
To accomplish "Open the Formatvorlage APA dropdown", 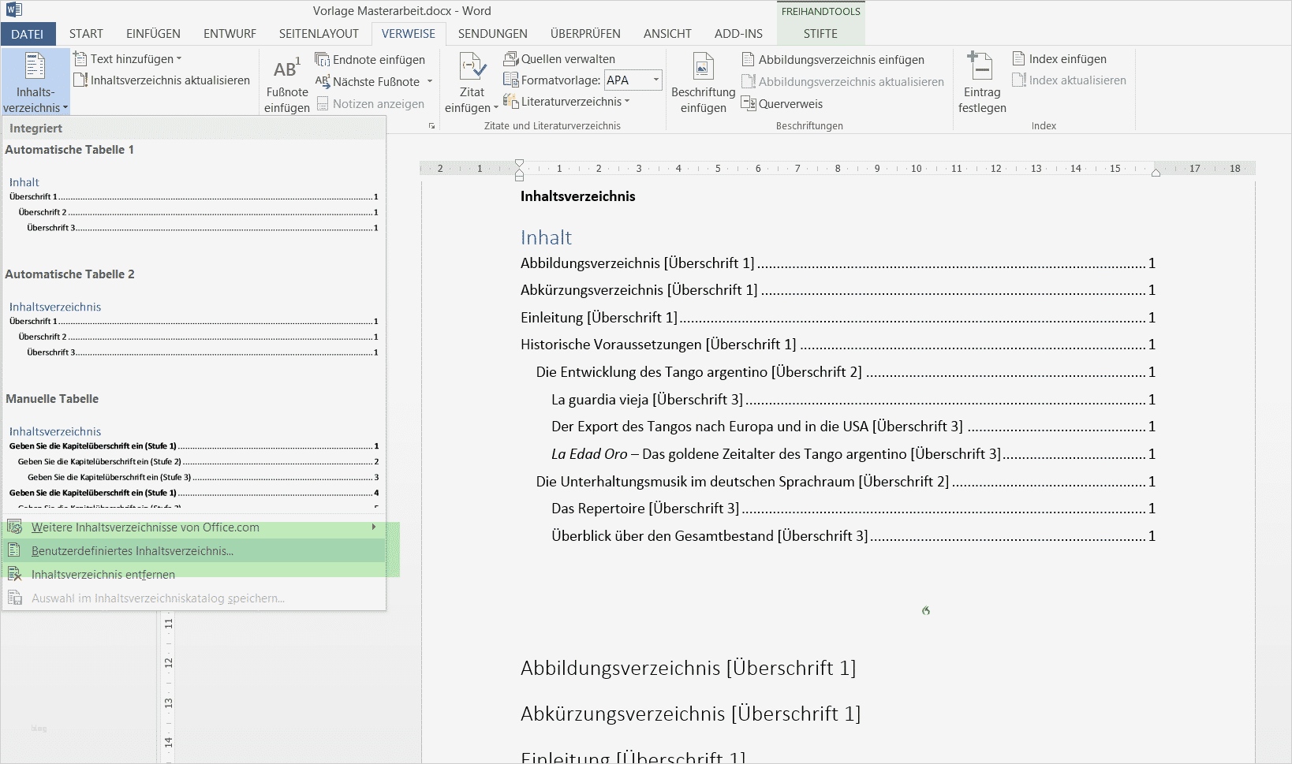I will click(x=657, y=80).
